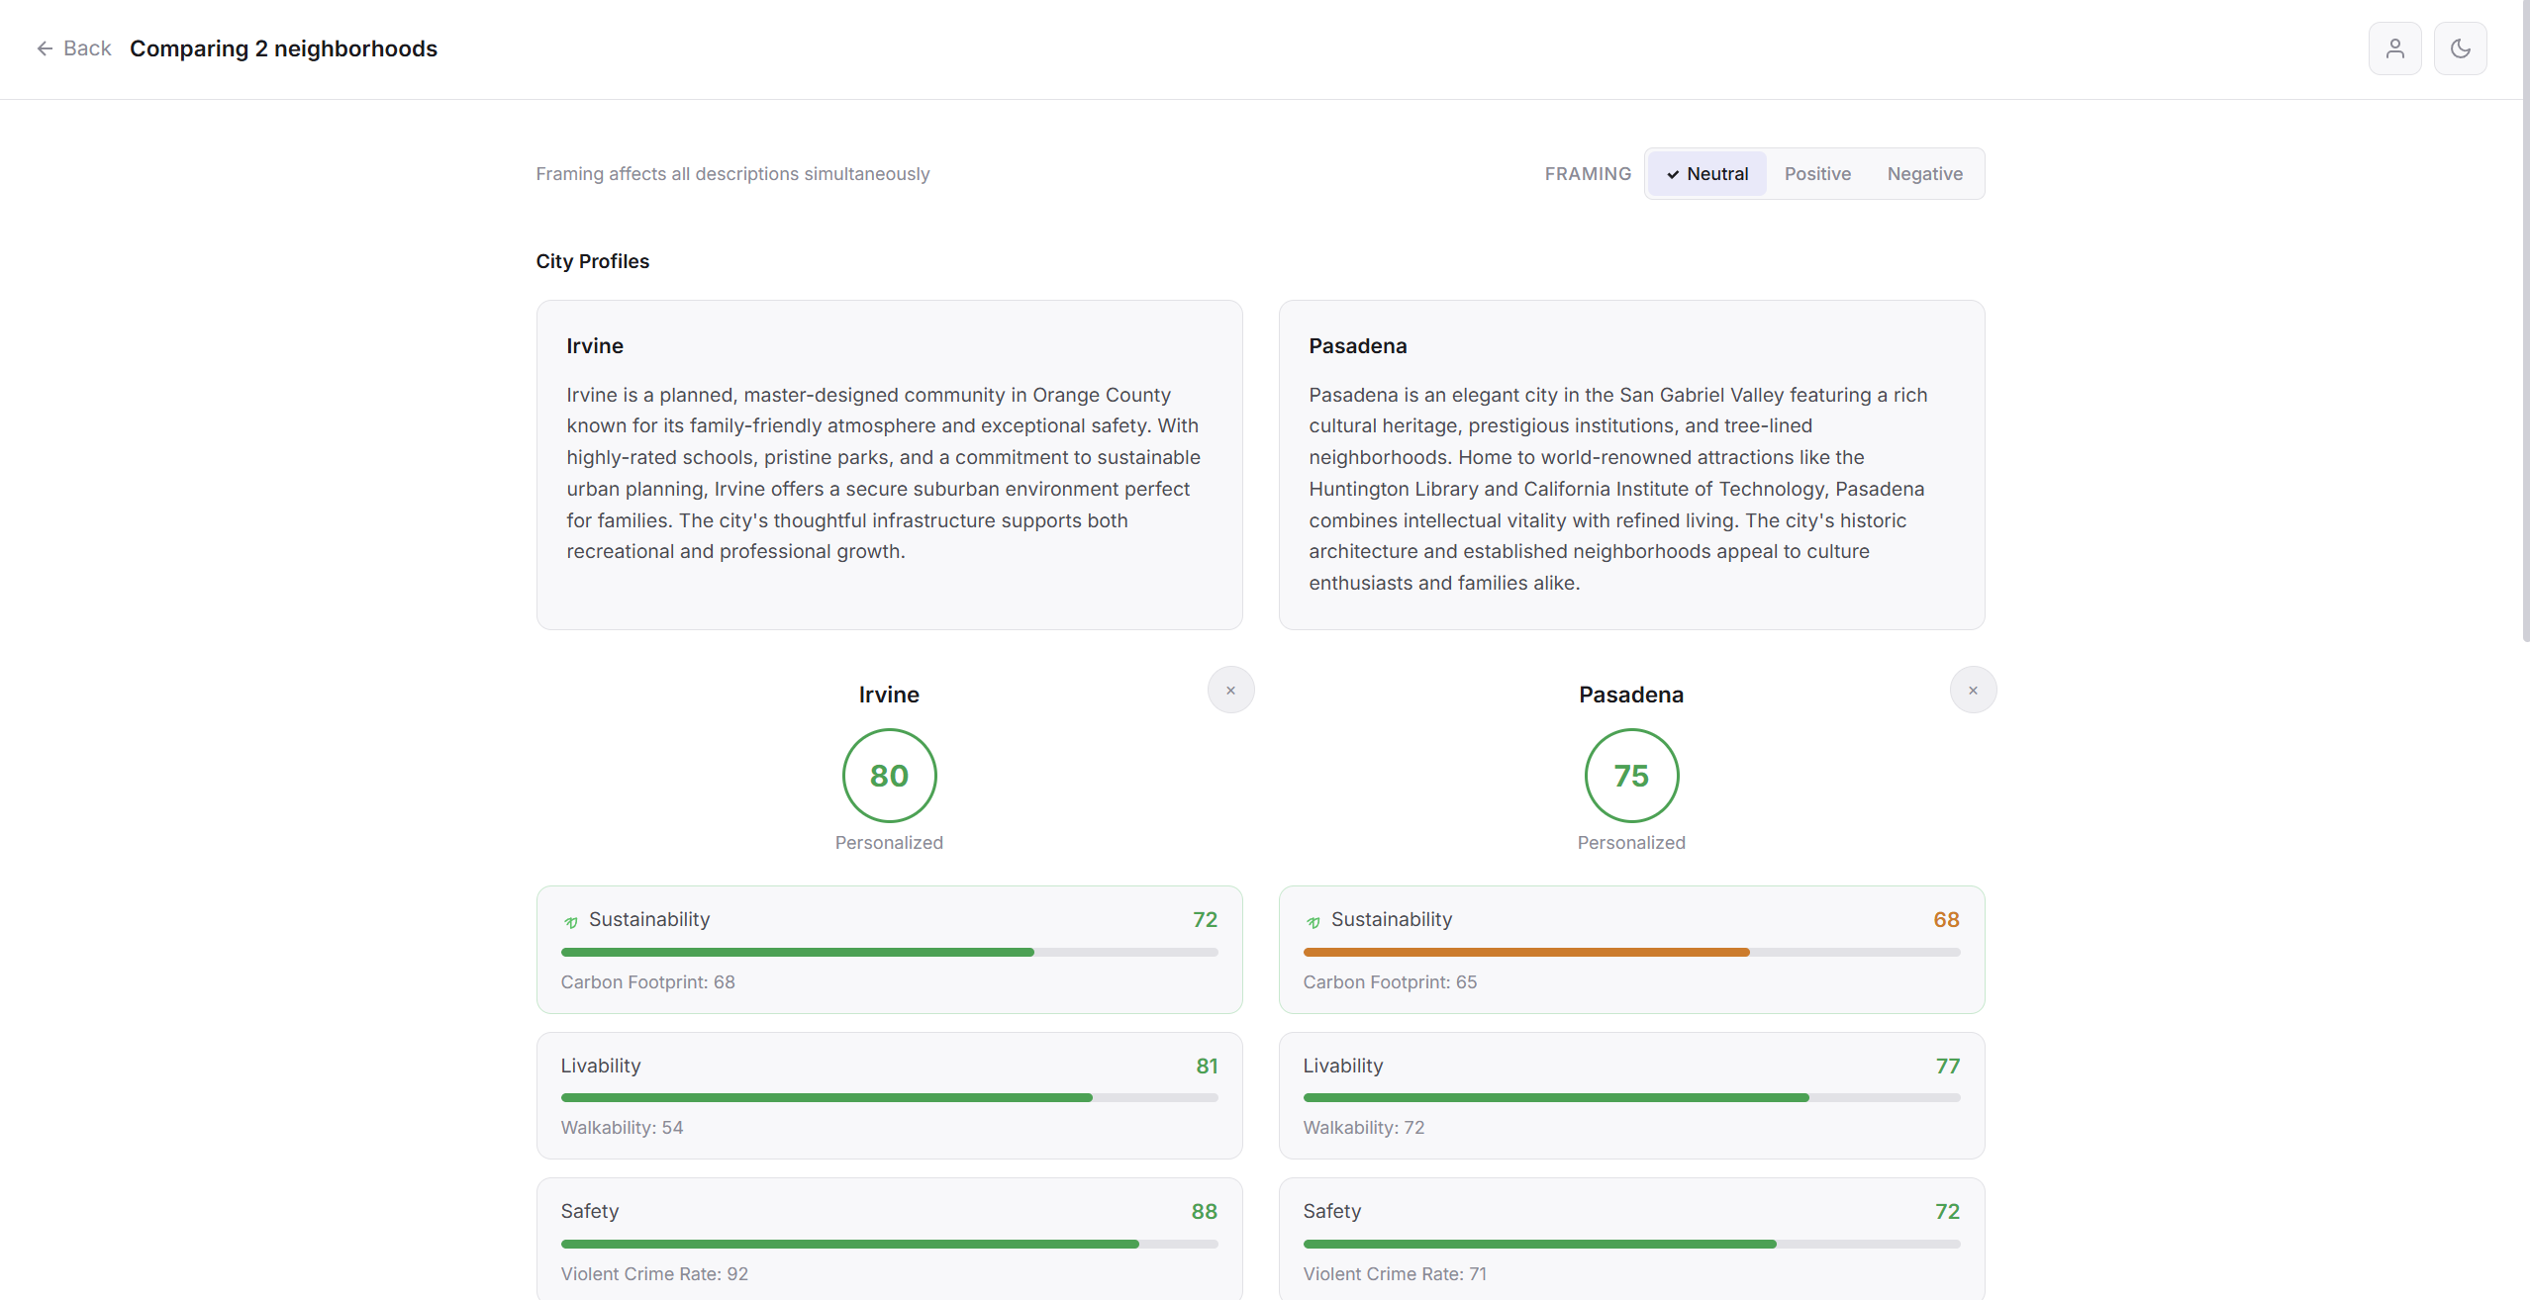Click the back arrow icon

tap(45, 48)
